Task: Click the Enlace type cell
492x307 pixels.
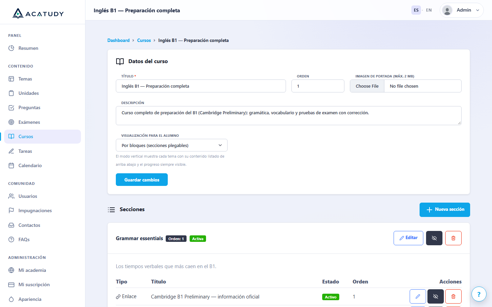Action: click(126, 296)
